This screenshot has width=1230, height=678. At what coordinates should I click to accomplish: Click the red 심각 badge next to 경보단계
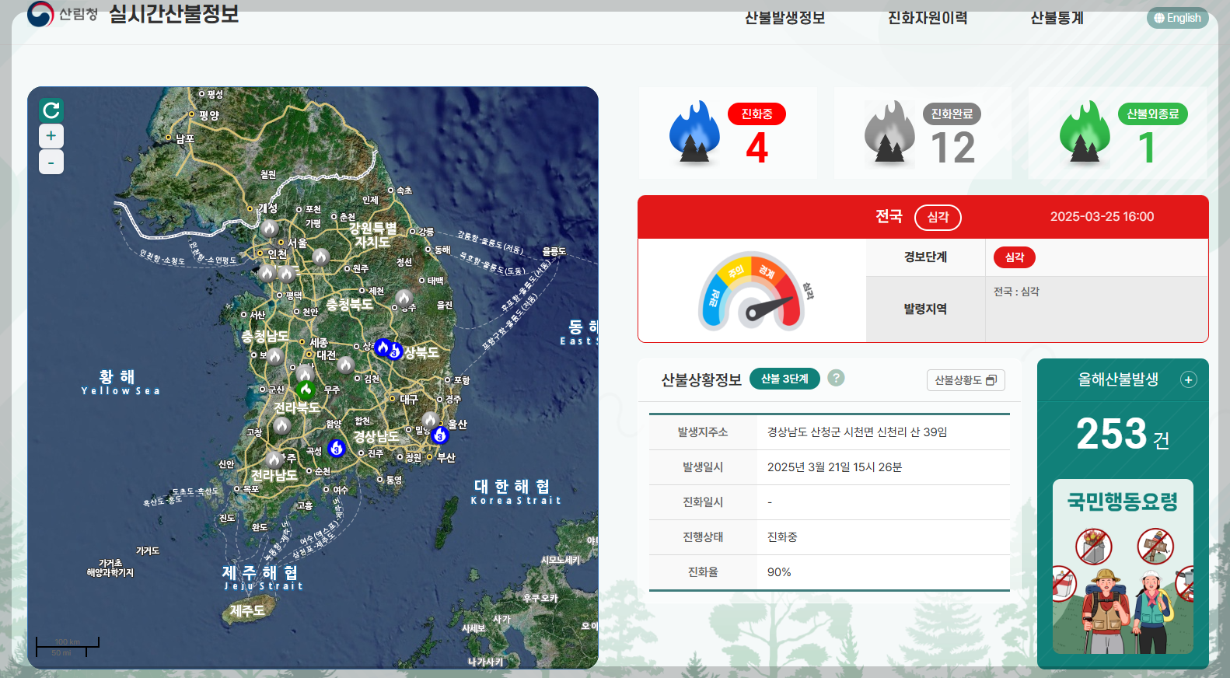(1015, 257)
